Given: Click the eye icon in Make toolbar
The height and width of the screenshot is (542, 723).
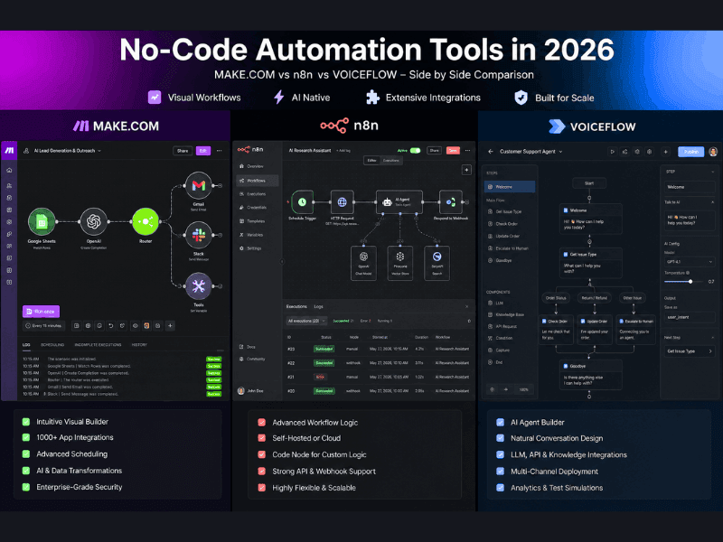Looking at the screenshot, I should (x=135, y=326).
